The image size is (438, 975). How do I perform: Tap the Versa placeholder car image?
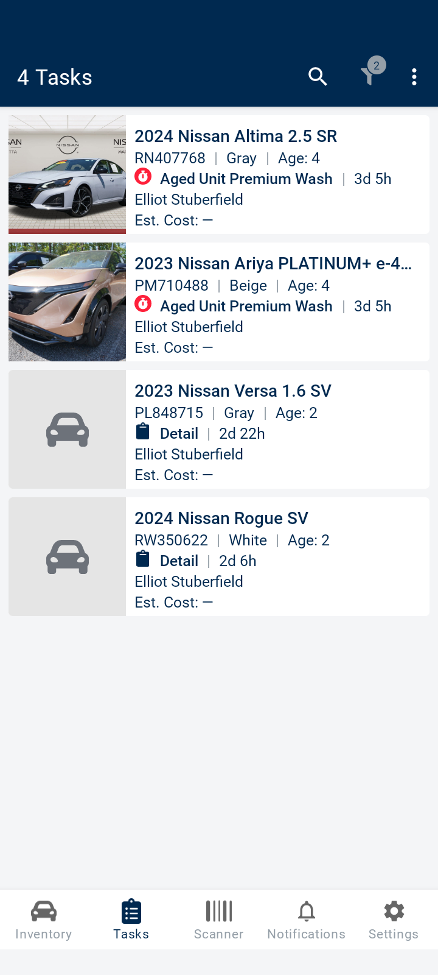point(68,429)
